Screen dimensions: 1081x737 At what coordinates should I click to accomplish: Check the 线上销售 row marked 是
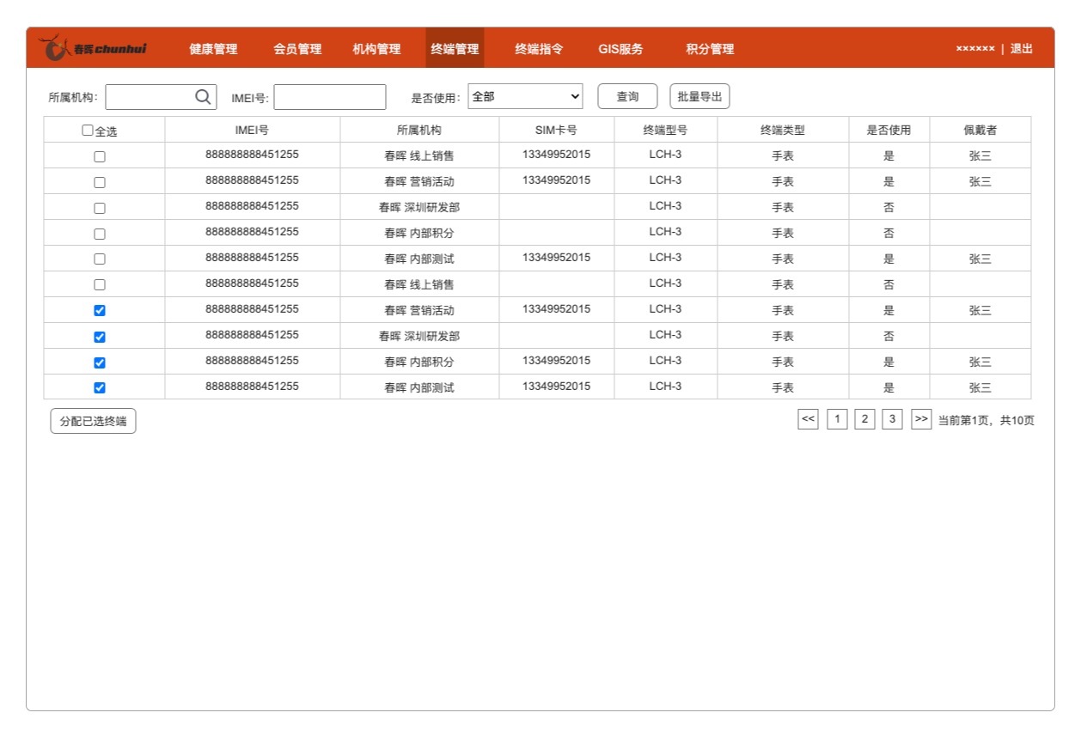pyautogui.click(x=100, y=156)
